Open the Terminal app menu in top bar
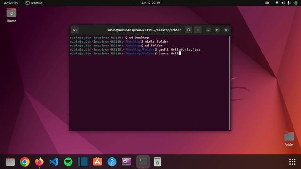Image resolution: width=301 pixels, height=169 pixels. pos(34,3)
